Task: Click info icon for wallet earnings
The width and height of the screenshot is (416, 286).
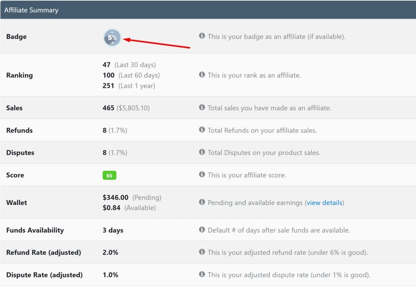Action: (202, 202)
